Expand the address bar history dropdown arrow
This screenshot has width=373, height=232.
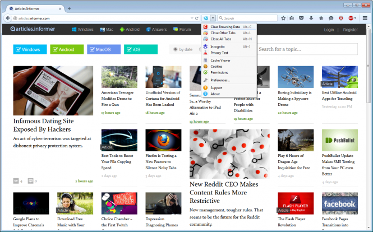192,18
